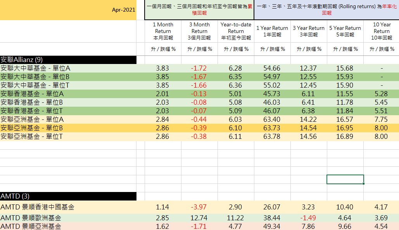This screenshot has height=230, width=399.
Task: Click the Rolling returns 年率化回報 note cell
Action: [x=327, y=10]
